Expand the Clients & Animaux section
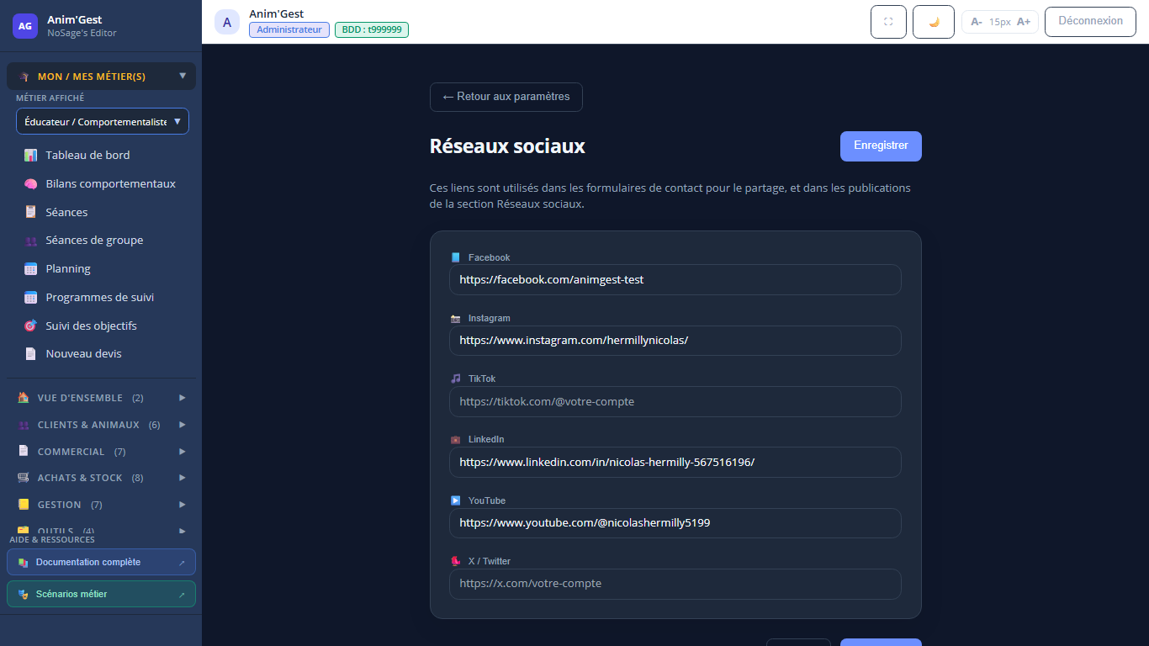1149x646 pixels. pos(101,425)
